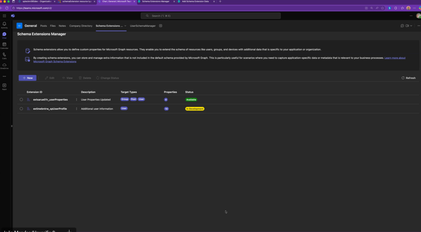Show more apps via sidebar ellipsis
421x232 pixels.
[x=4, y=76]
